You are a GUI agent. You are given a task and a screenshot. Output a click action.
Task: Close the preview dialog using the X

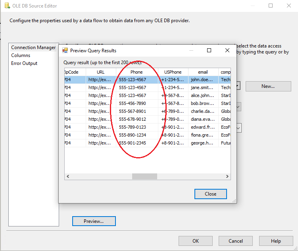click(x=227, y=50)
